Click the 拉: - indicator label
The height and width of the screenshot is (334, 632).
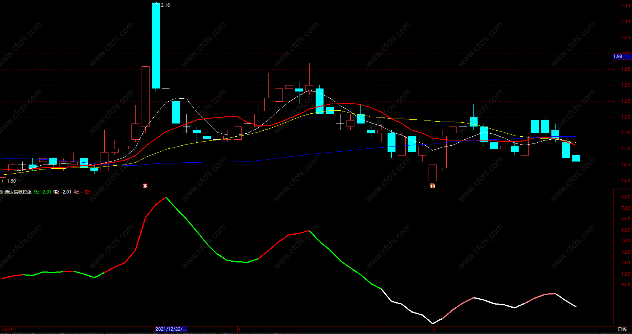click(89, 192)
